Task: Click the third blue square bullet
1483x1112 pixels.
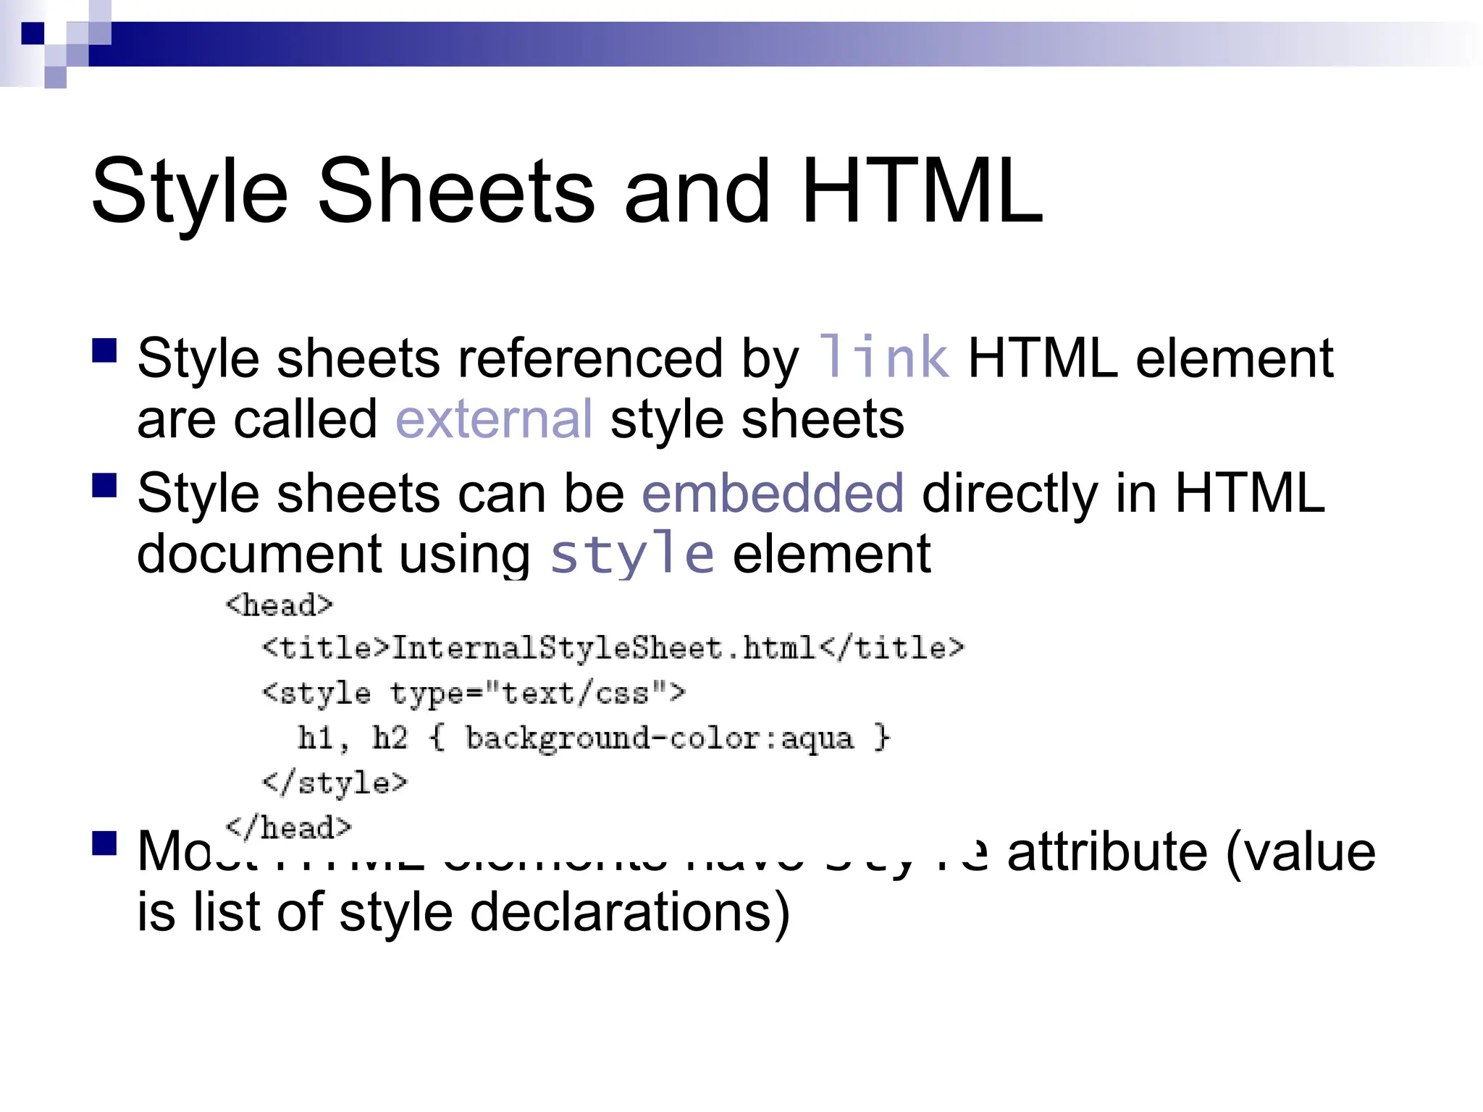Action: (105, 843)
